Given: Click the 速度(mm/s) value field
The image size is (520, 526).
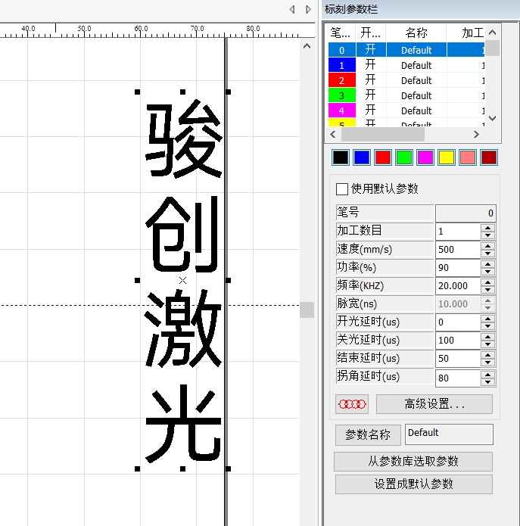Looking at the screenshot, I should pyautogui.click(x=458, y=250).
